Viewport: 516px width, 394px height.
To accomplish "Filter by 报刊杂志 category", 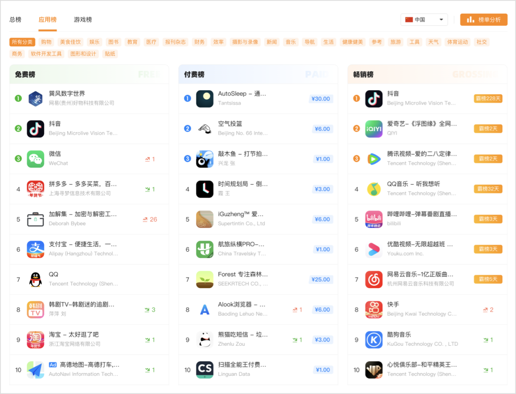I will click(175, 42).
